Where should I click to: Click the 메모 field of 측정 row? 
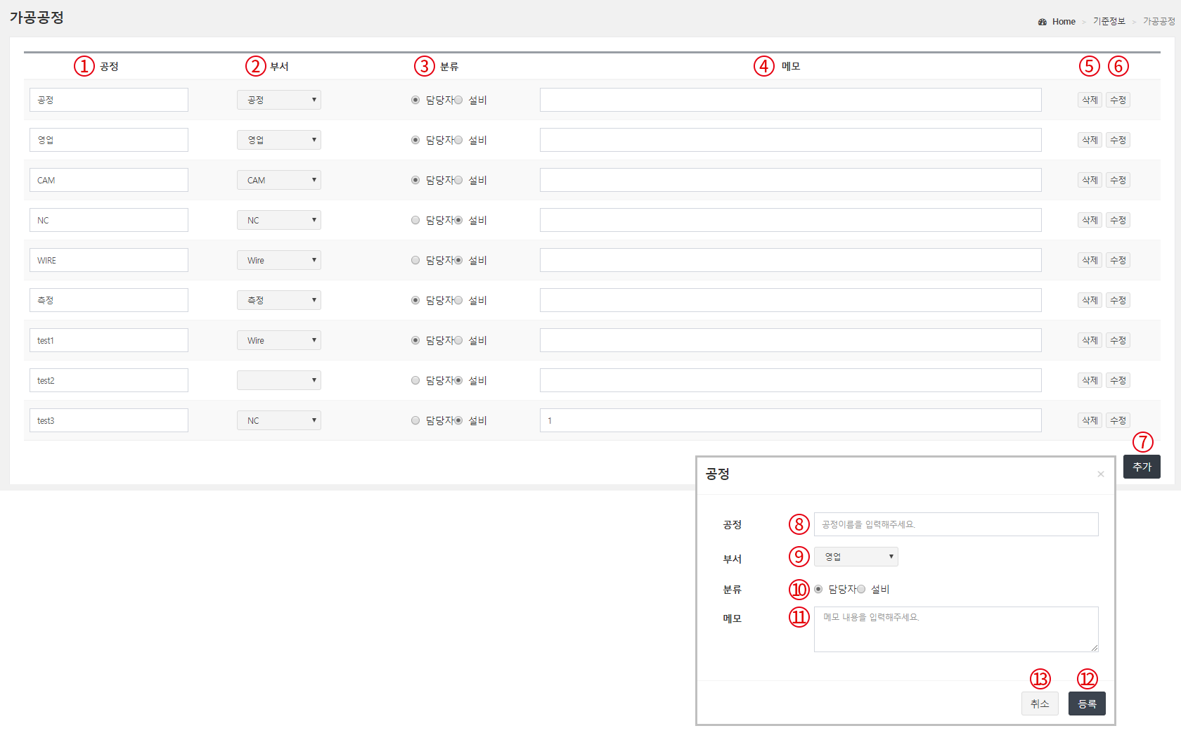pos(790,301)
